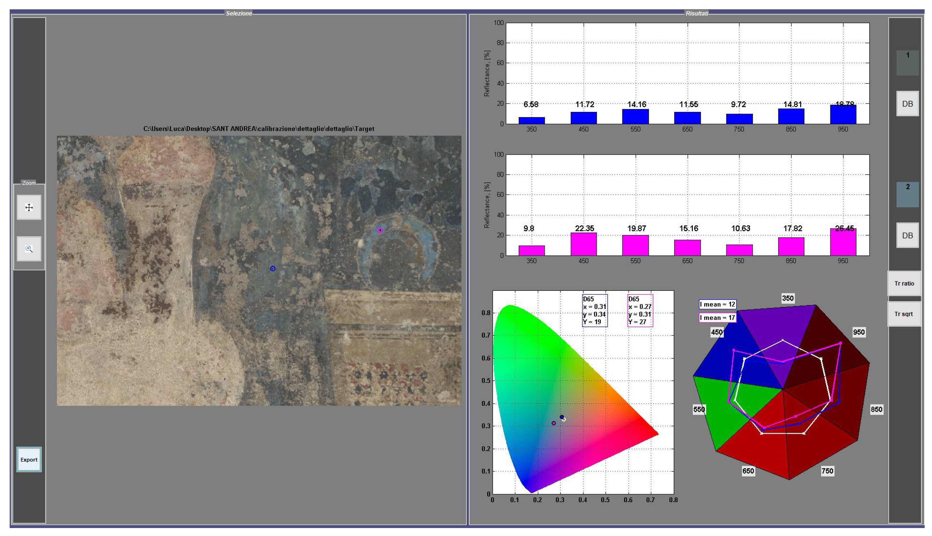Image resolution: width=932 pixels, height=536 pixels.
Task: Click the blue D65 x=0.31 info box
Action: (594, 310)
